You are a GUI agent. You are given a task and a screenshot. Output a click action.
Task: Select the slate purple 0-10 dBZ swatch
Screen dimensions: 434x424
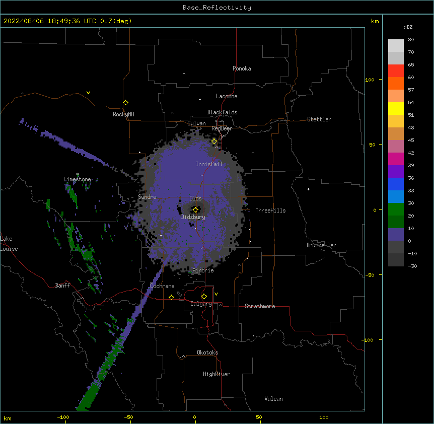[396, 235]
